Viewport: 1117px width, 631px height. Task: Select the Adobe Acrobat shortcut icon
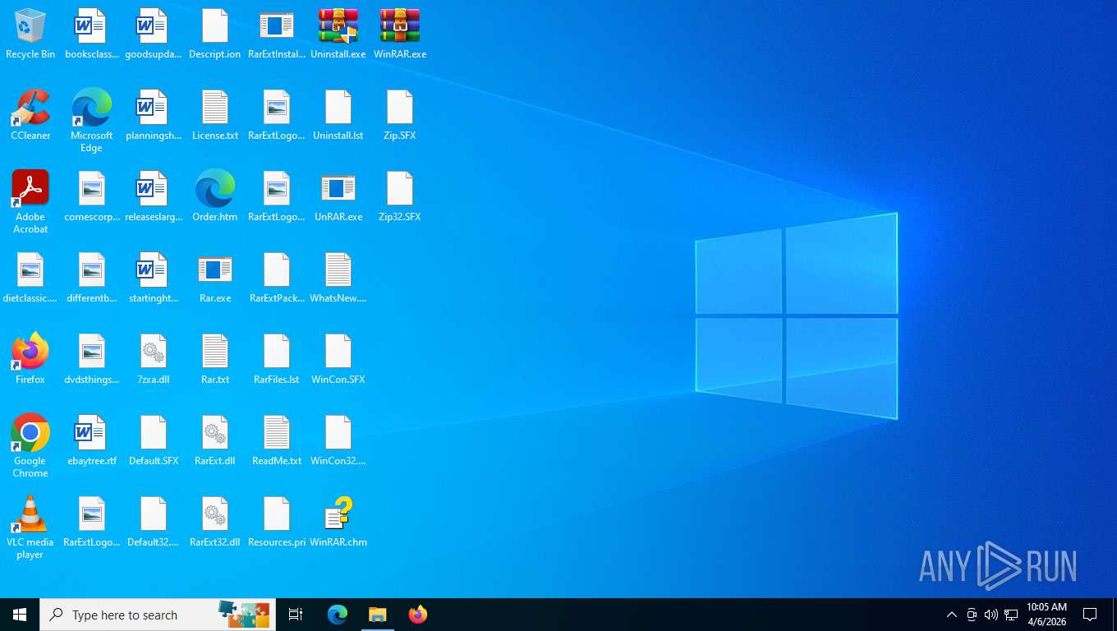coord(30,202)
